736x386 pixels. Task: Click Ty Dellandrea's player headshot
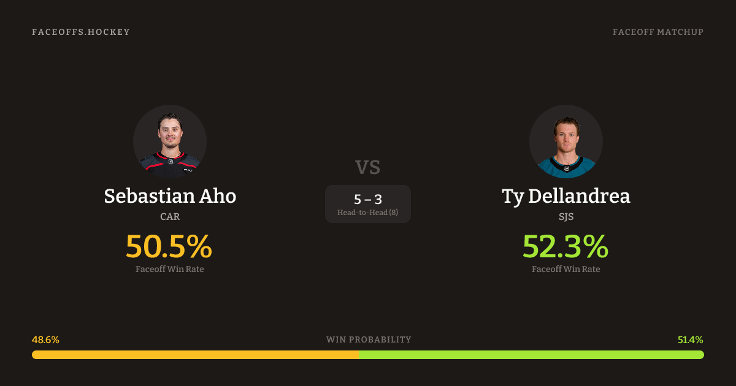pos(565,142)
